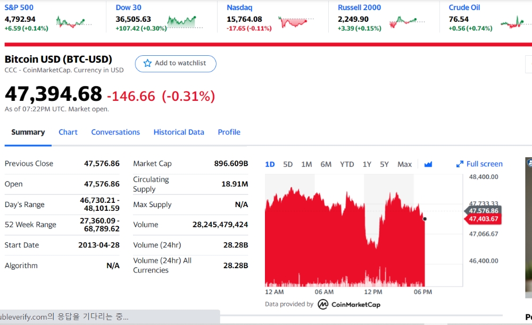
Task: Open the Russell 2000 mini sparkline chart
Action: click(407, 22)
